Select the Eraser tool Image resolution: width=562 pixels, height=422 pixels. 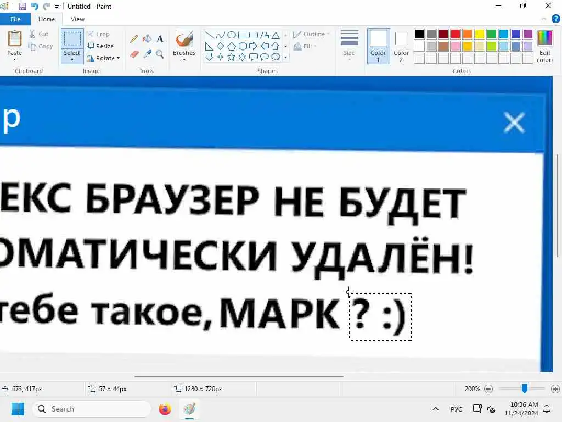point(134,54)
